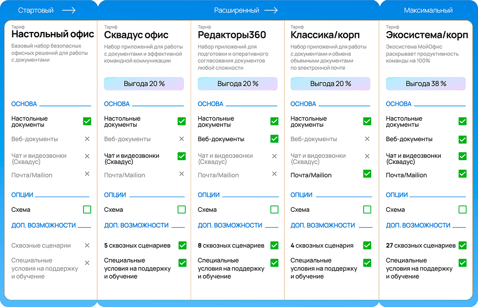Click Специальные условия checkmark in Экосистема/корп

(462, 263)
